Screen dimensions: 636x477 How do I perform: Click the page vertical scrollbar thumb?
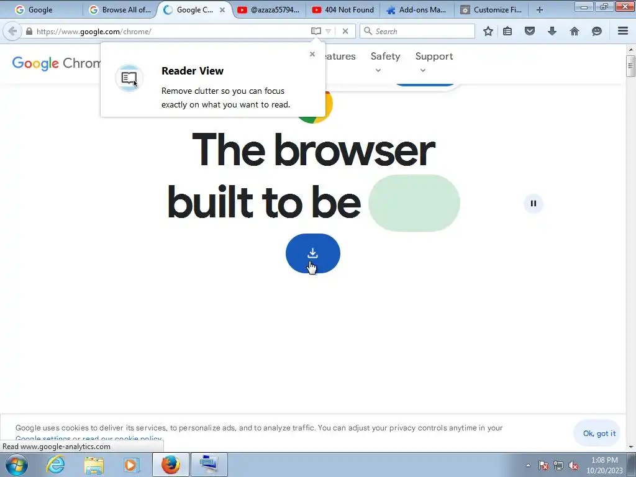630,66
